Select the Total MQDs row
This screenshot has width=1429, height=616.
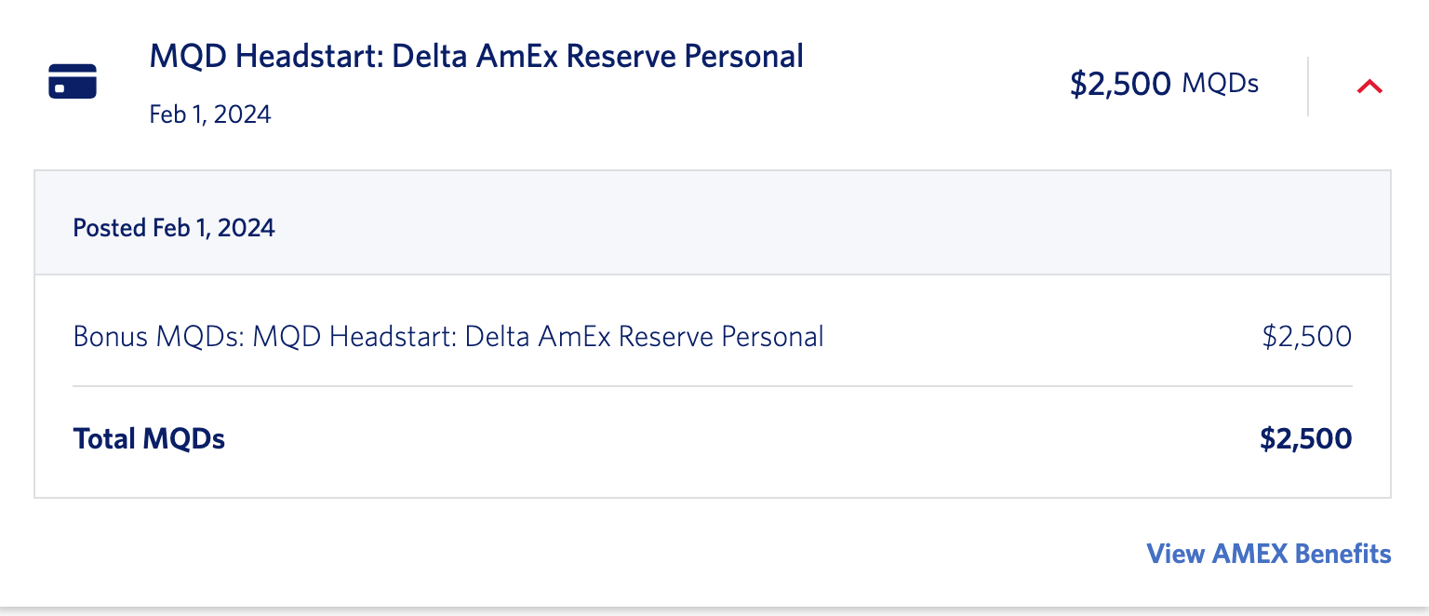tap(150, 438)
